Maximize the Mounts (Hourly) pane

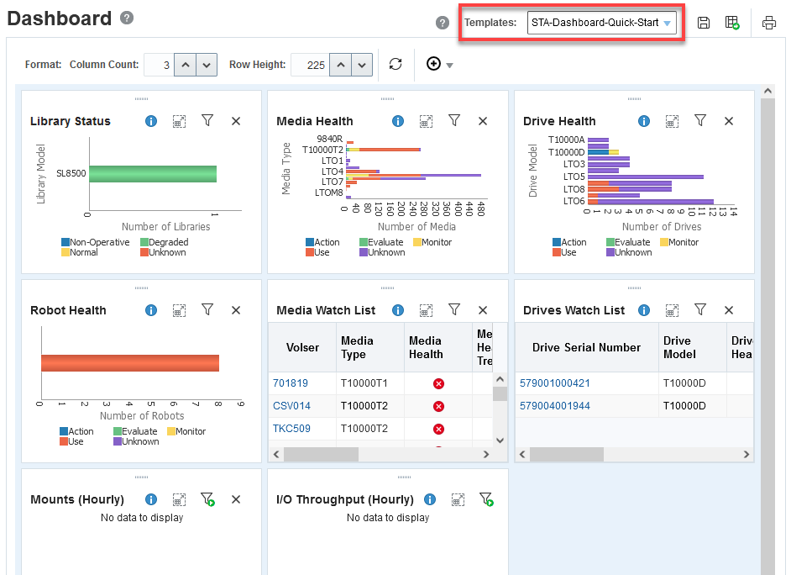(179, 500)
